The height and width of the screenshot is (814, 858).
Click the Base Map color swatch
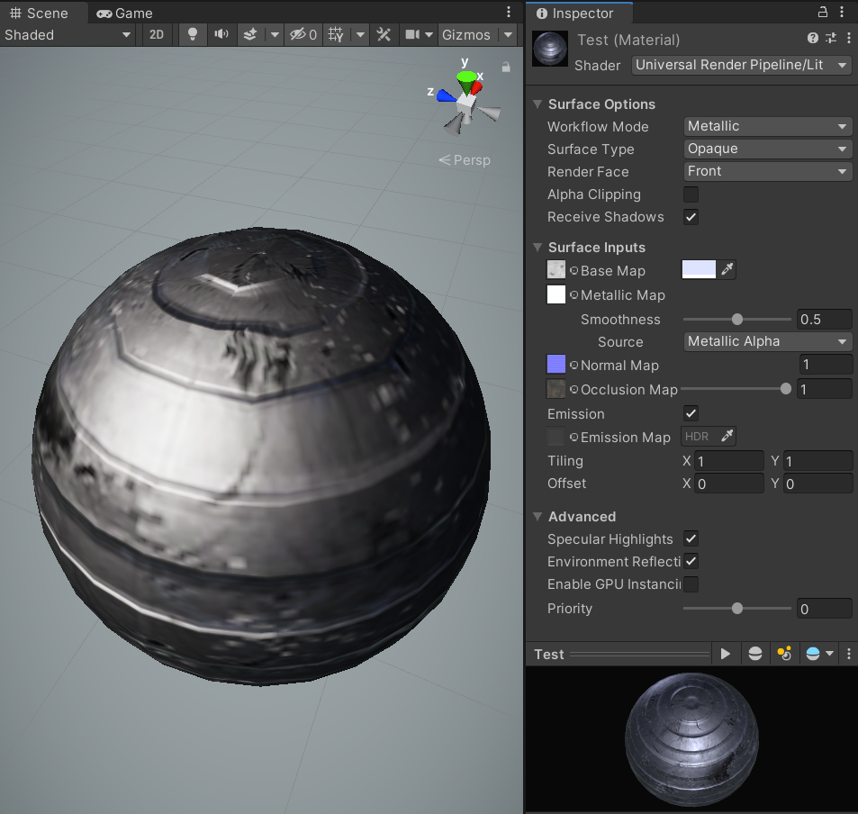coord(699,269)
